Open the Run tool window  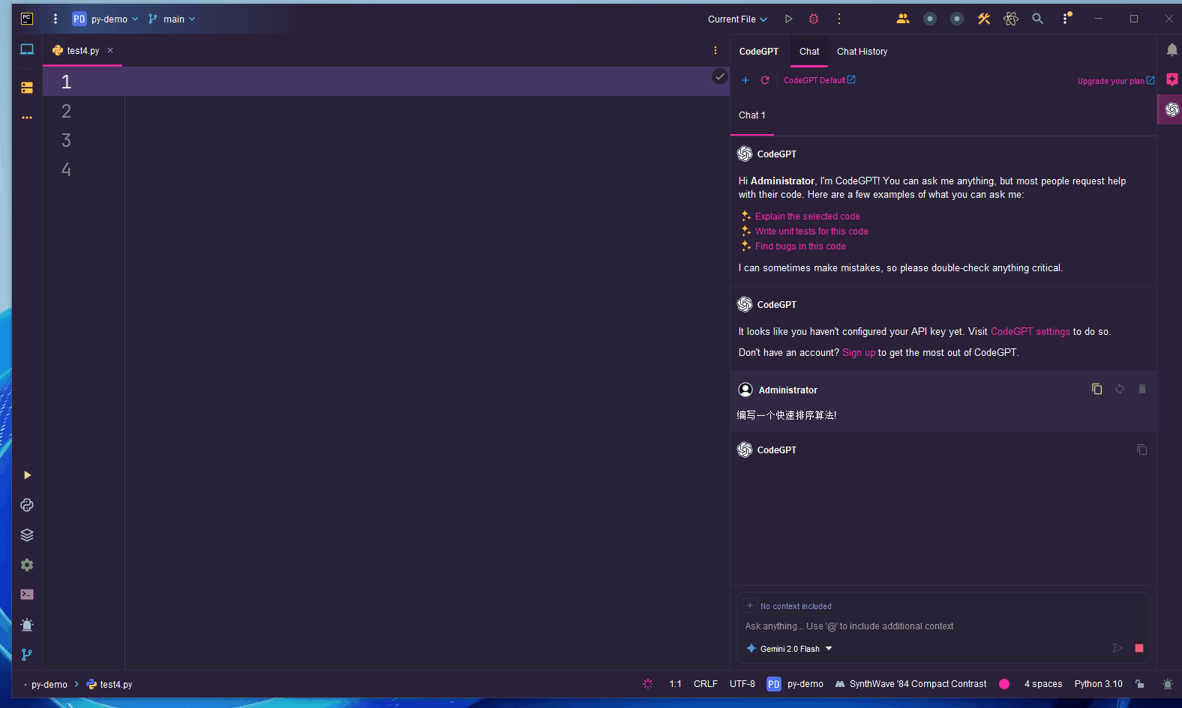coord(27,475)
